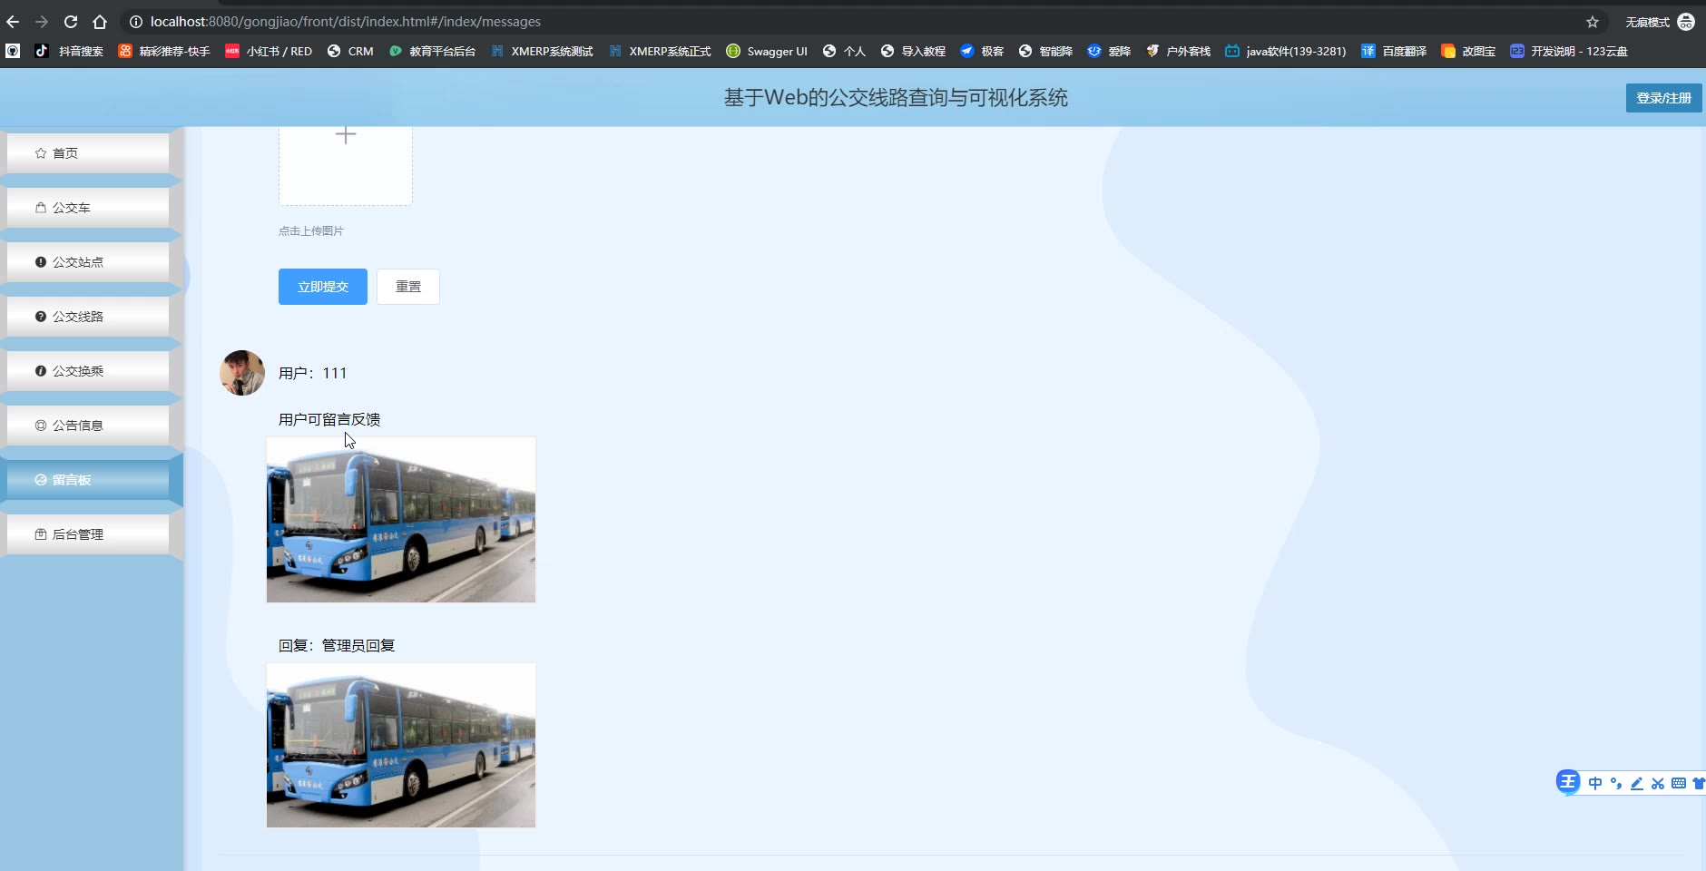Open the 户外客栈 bookmark

click(1178, 51)
